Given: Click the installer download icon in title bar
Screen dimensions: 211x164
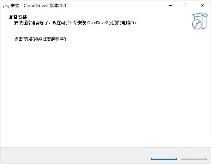Looking at the screenshot, I should 6,5.
